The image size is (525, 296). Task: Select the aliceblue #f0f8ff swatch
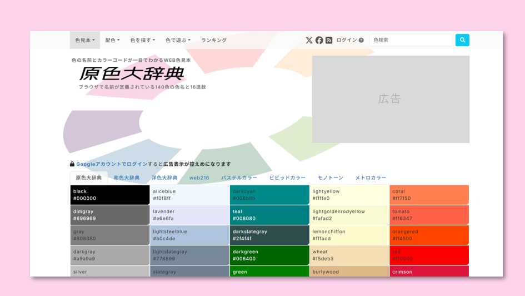pos(189,195)
